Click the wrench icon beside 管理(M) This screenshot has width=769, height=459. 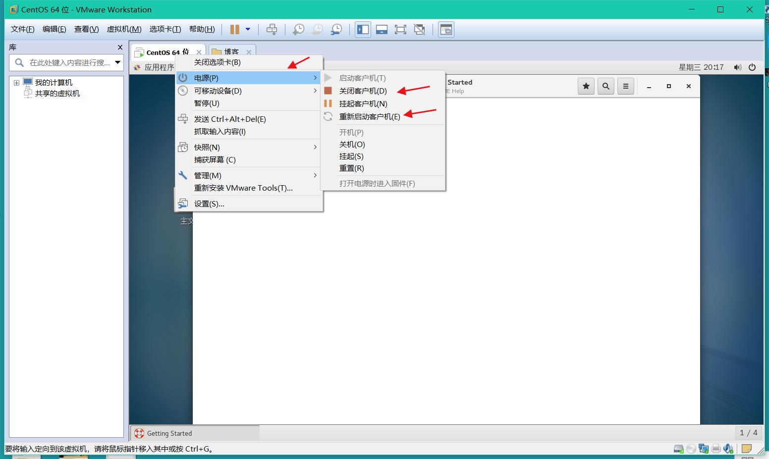[x=183, y=175]
